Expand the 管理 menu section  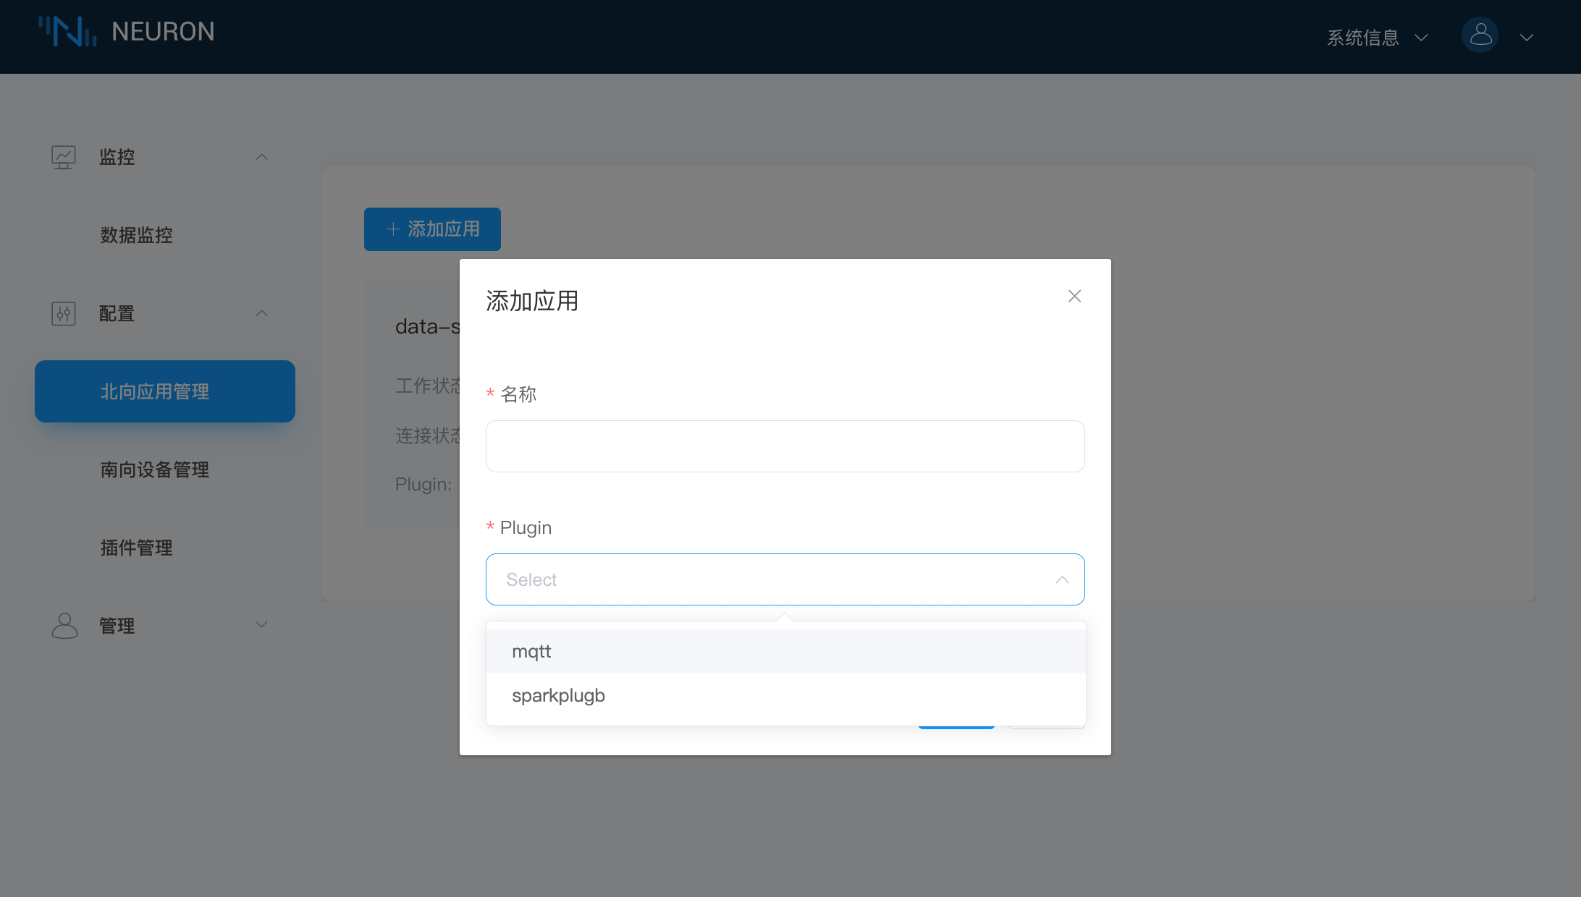(262, 624)
